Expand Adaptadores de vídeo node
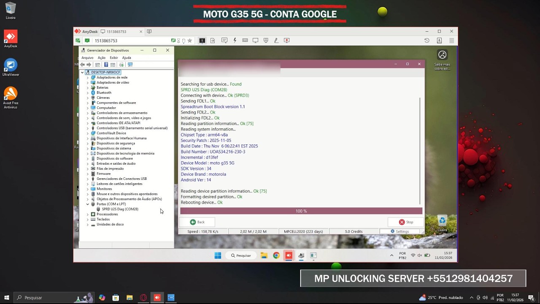 pos(88,82)
